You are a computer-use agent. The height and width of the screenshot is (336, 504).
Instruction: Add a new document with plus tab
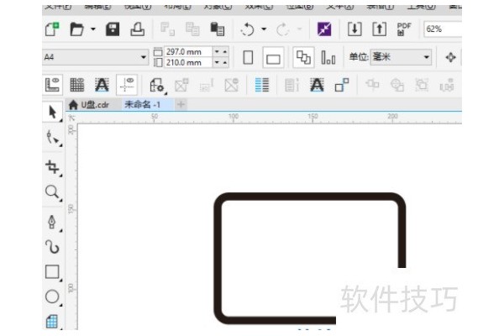click(181, 104)
